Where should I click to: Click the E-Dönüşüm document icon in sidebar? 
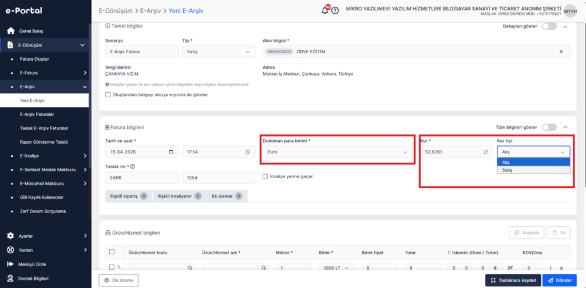tap(11, 45)
